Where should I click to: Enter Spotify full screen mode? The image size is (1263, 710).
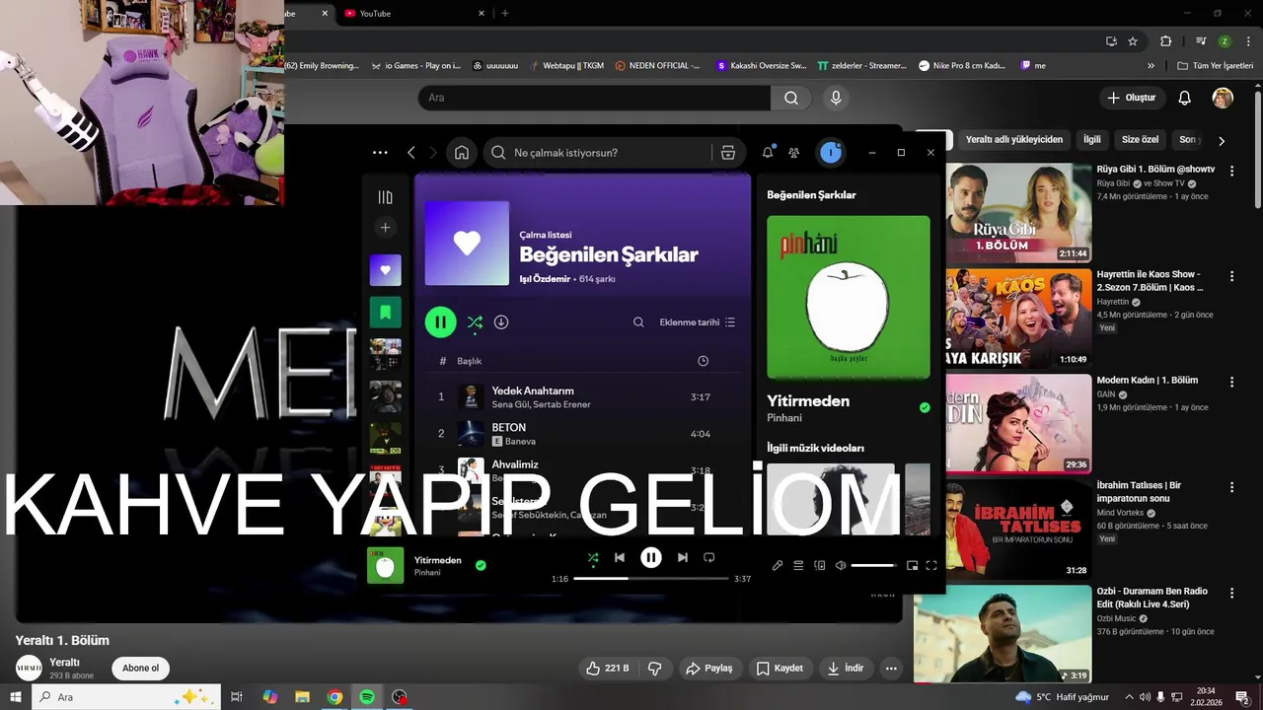tap(931, 565)
